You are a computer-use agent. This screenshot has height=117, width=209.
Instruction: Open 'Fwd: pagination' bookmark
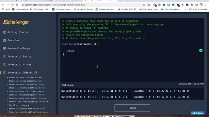click(171, 9)
